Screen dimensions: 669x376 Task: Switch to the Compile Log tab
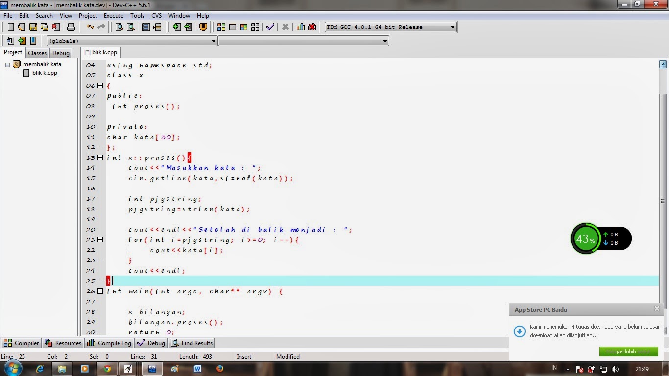109,343
